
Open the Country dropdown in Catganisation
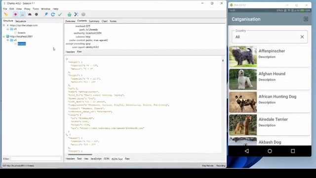pyautogui.click(x=270, y=37)
